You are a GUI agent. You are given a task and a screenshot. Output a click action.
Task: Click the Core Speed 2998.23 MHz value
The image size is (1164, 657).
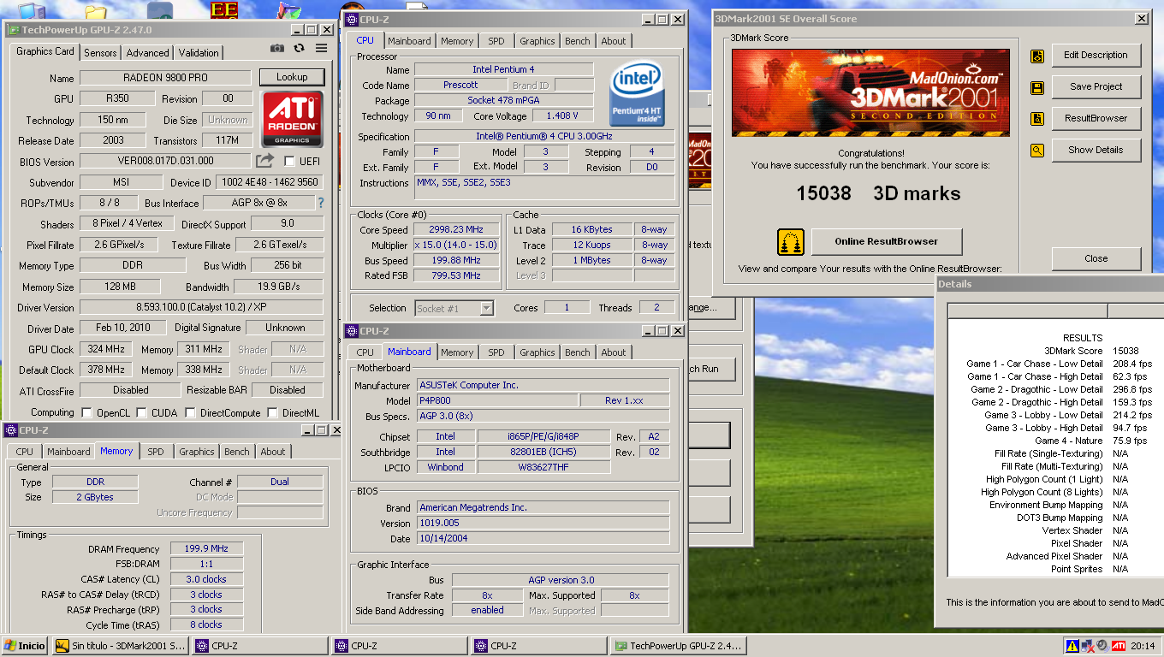tap(455, 229)
